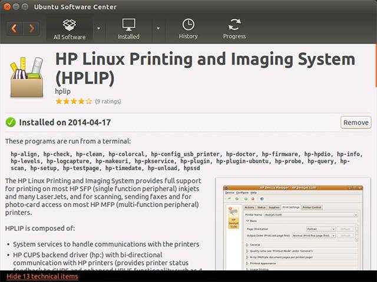Click the (9 ratings) text

(108, 101)
